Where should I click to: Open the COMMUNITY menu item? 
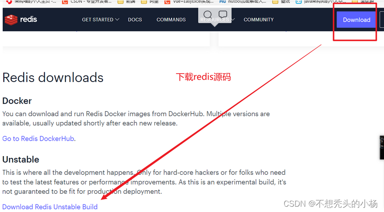pyautogui.click(x=259, y=20)
